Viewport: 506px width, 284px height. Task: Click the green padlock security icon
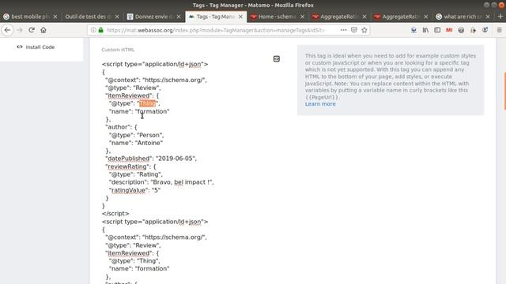click(100, 30)
